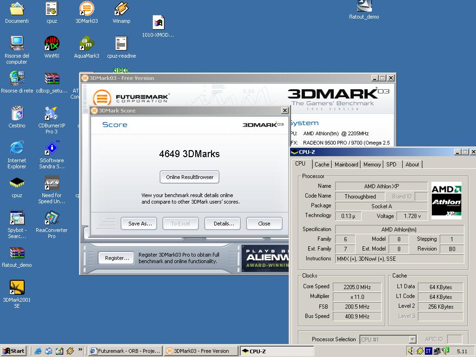Launch Need for Speed Underground shortcut
The height and width of the screenshot is (357, 476).
coord(52,183)
